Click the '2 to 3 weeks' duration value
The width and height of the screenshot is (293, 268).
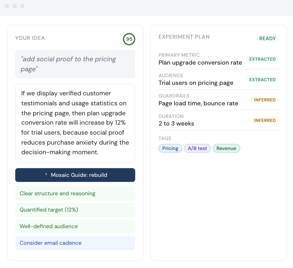tap(176, 124)
